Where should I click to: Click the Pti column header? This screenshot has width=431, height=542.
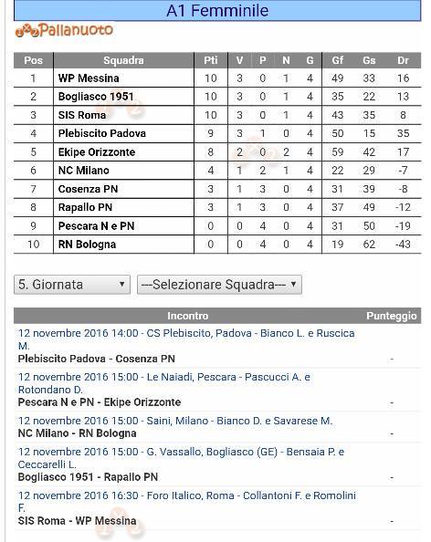click(x=211, y=60)
